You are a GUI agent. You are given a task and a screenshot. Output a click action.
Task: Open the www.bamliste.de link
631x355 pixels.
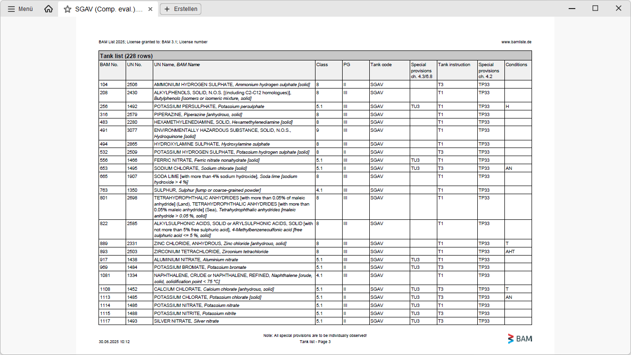tap(516, 42)
